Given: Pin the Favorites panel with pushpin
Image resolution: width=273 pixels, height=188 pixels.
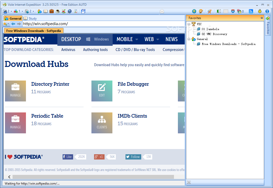Looking at the screenshot, I should click(x=261, y=18).
